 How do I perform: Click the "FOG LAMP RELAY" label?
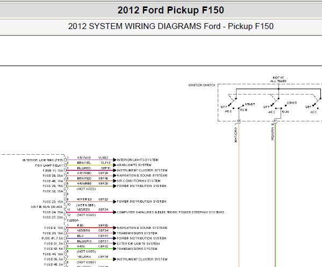(49, 165)
